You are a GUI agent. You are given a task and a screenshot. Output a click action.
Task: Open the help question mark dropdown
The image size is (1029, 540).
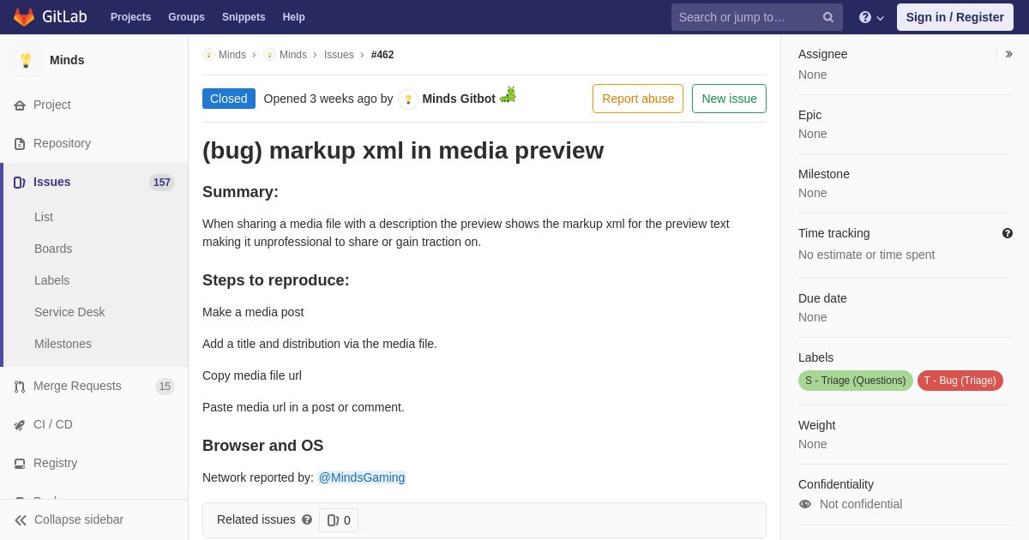871,17
